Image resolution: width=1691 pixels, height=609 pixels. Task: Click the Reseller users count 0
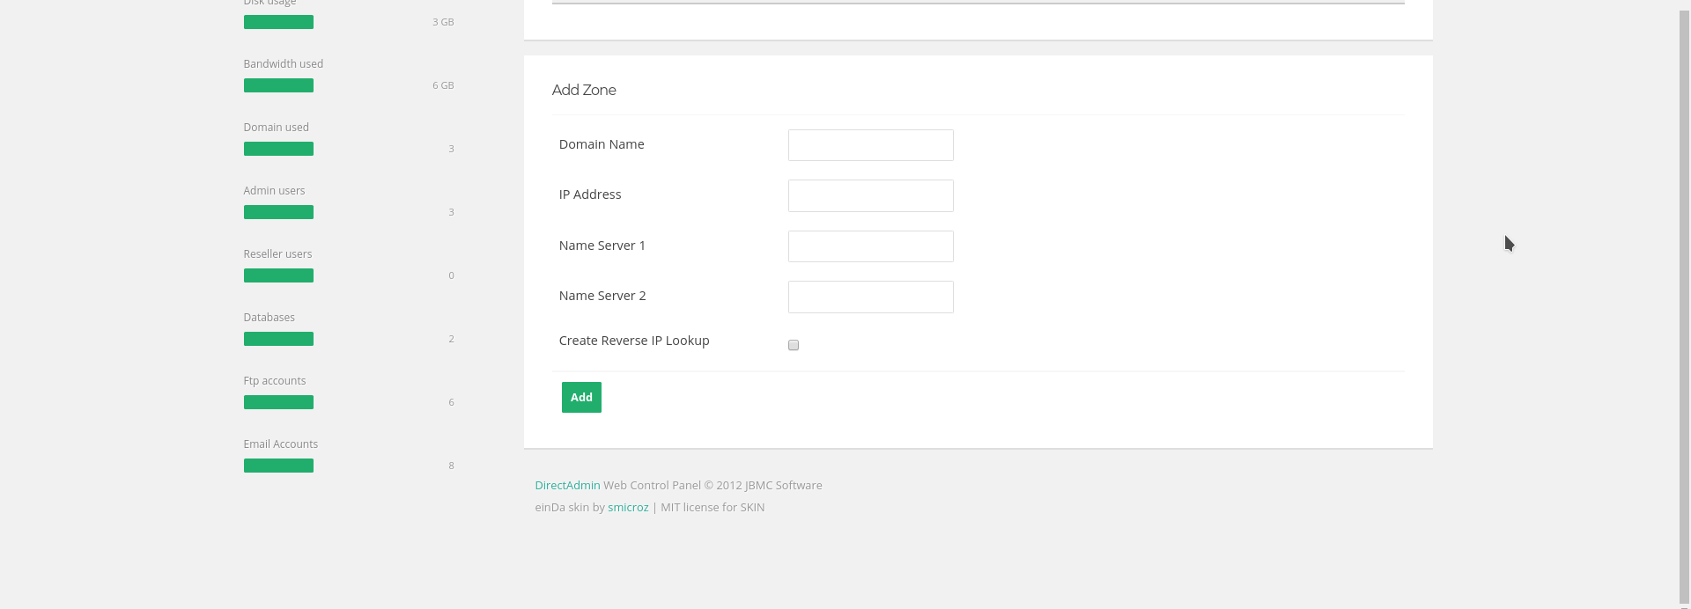coord(451,275)
